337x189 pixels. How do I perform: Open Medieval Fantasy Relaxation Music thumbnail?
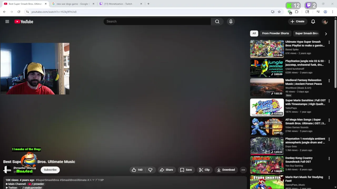267,87
